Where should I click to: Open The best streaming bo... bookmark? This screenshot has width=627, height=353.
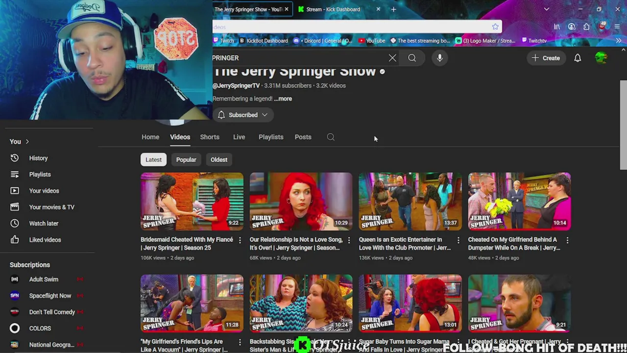click(x=420, y=41)
